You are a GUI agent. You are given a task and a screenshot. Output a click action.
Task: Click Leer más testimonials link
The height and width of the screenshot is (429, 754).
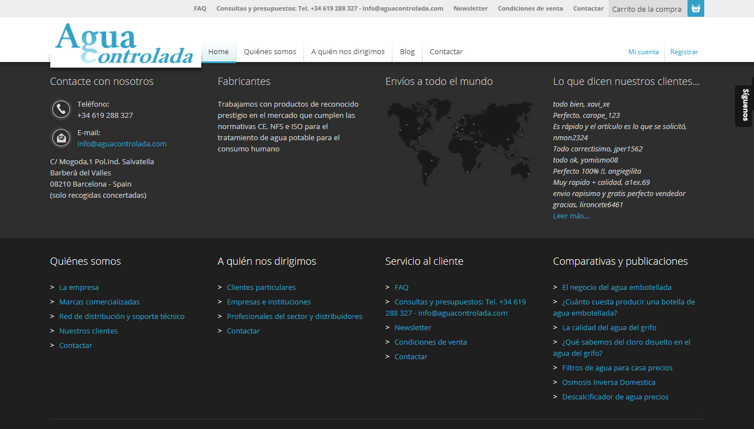pyautogui.click(x=571, y=216)
